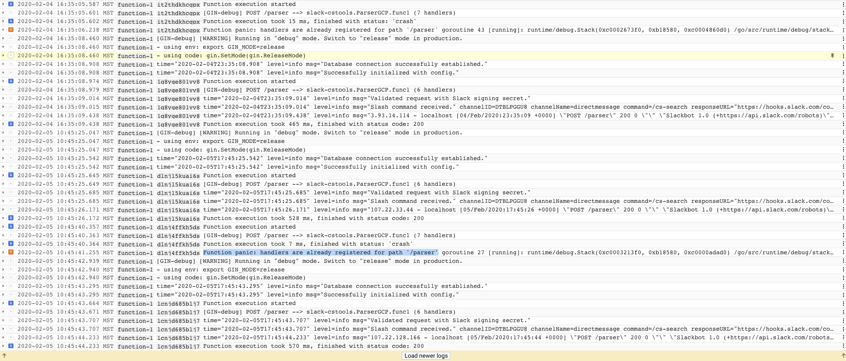
Task: Click the lambda icon on the final 570 ms execution entry
Action: 11,346
